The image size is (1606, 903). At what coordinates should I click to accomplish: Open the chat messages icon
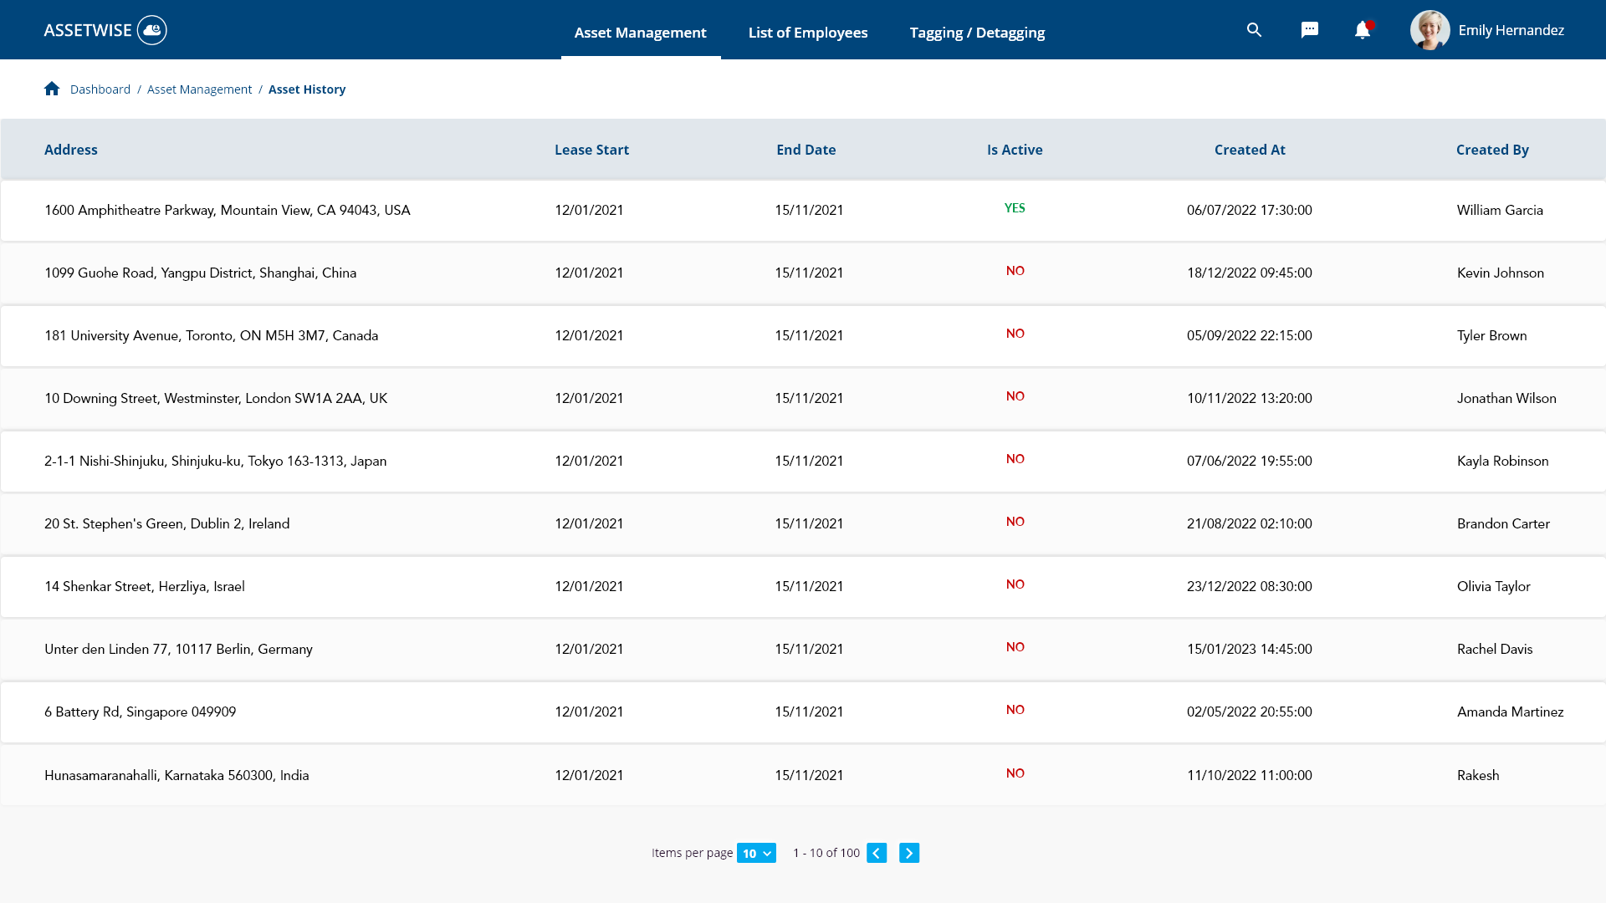tap(1309, 30)
